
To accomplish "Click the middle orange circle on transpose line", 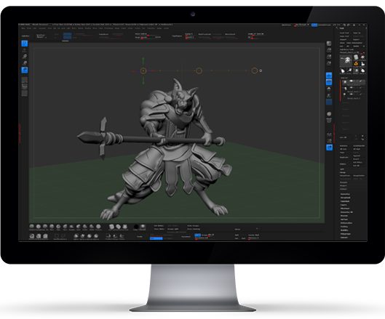I will 199,71.
